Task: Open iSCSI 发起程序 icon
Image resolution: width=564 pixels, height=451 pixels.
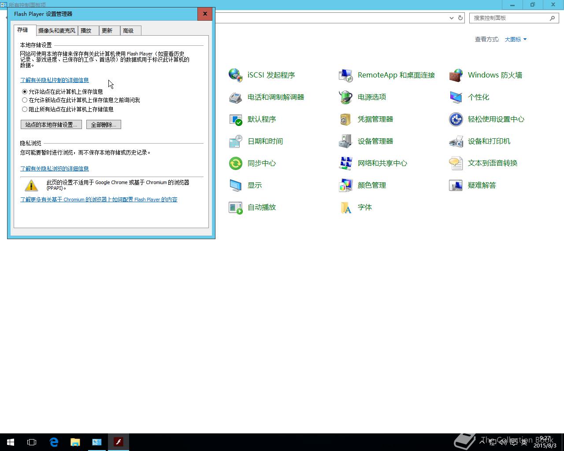Action: click(236, 75)
